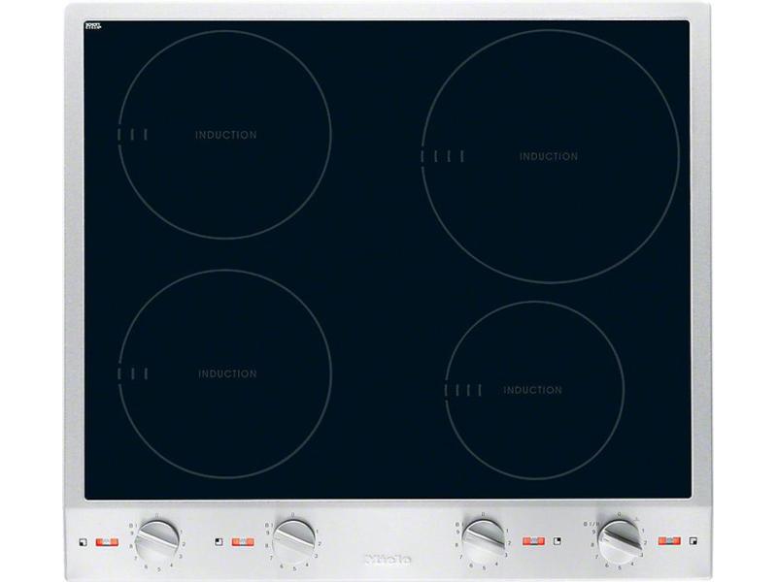
Task: Turn the third knob from the left
Action: (x=484, y=540)
